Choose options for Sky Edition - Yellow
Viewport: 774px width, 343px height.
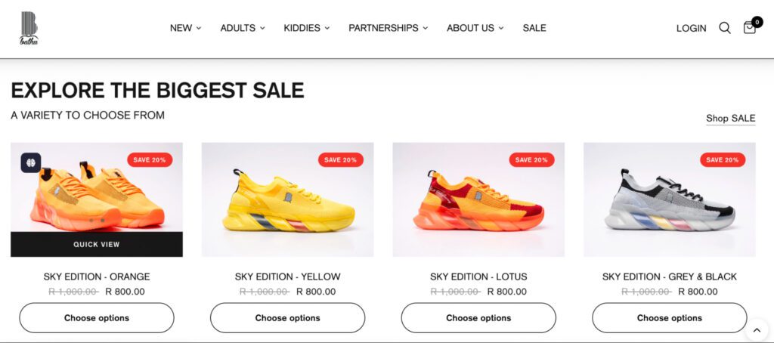[287, 318]
